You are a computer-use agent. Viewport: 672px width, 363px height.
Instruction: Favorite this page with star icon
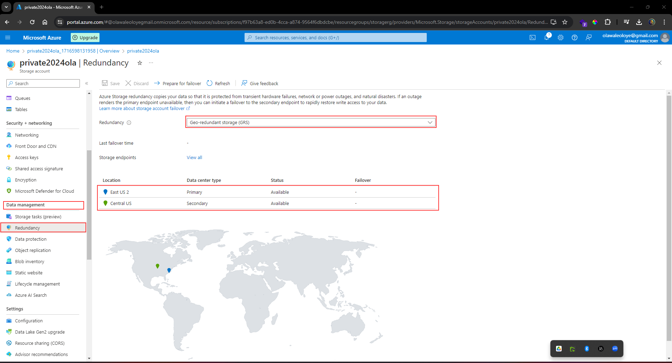pos(140,63)
